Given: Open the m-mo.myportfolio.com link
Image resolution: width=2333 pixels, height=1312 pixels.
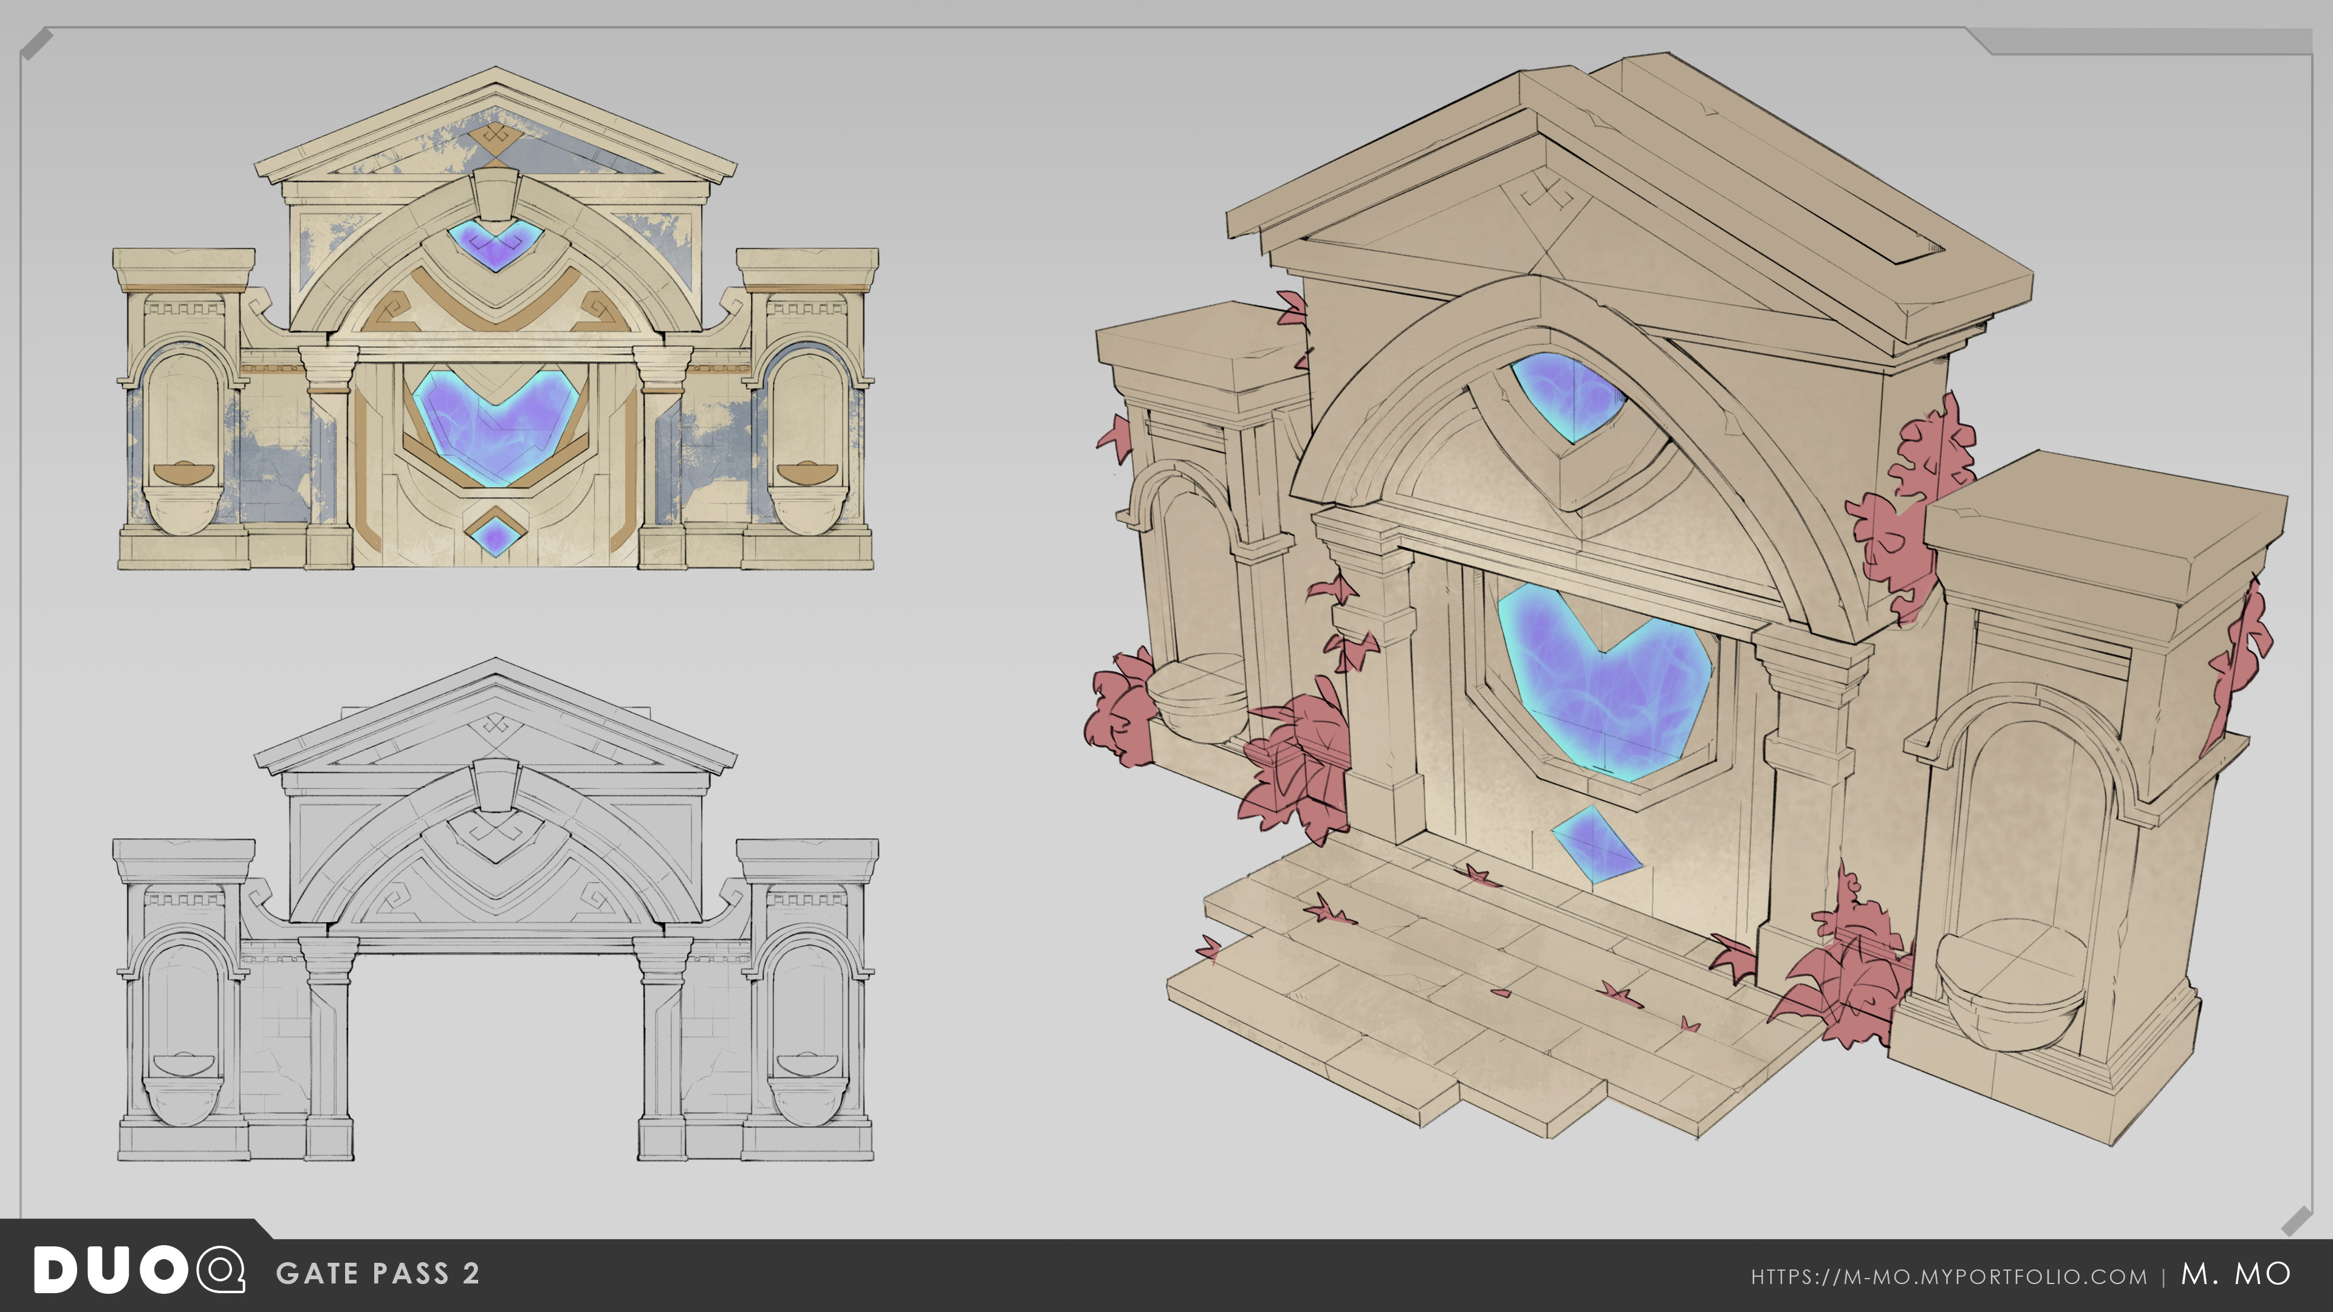Looking at the screenshot, I should pyautogui.click(x=1948, y=1277).
